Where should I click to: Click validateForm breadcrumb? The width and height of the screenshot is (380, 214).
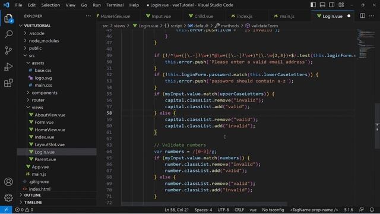point(264,26)
